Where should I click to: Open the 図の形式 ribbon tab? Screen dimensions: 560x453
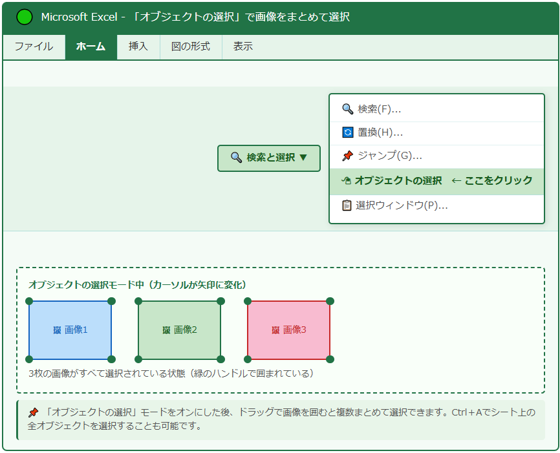pos(191,47)
